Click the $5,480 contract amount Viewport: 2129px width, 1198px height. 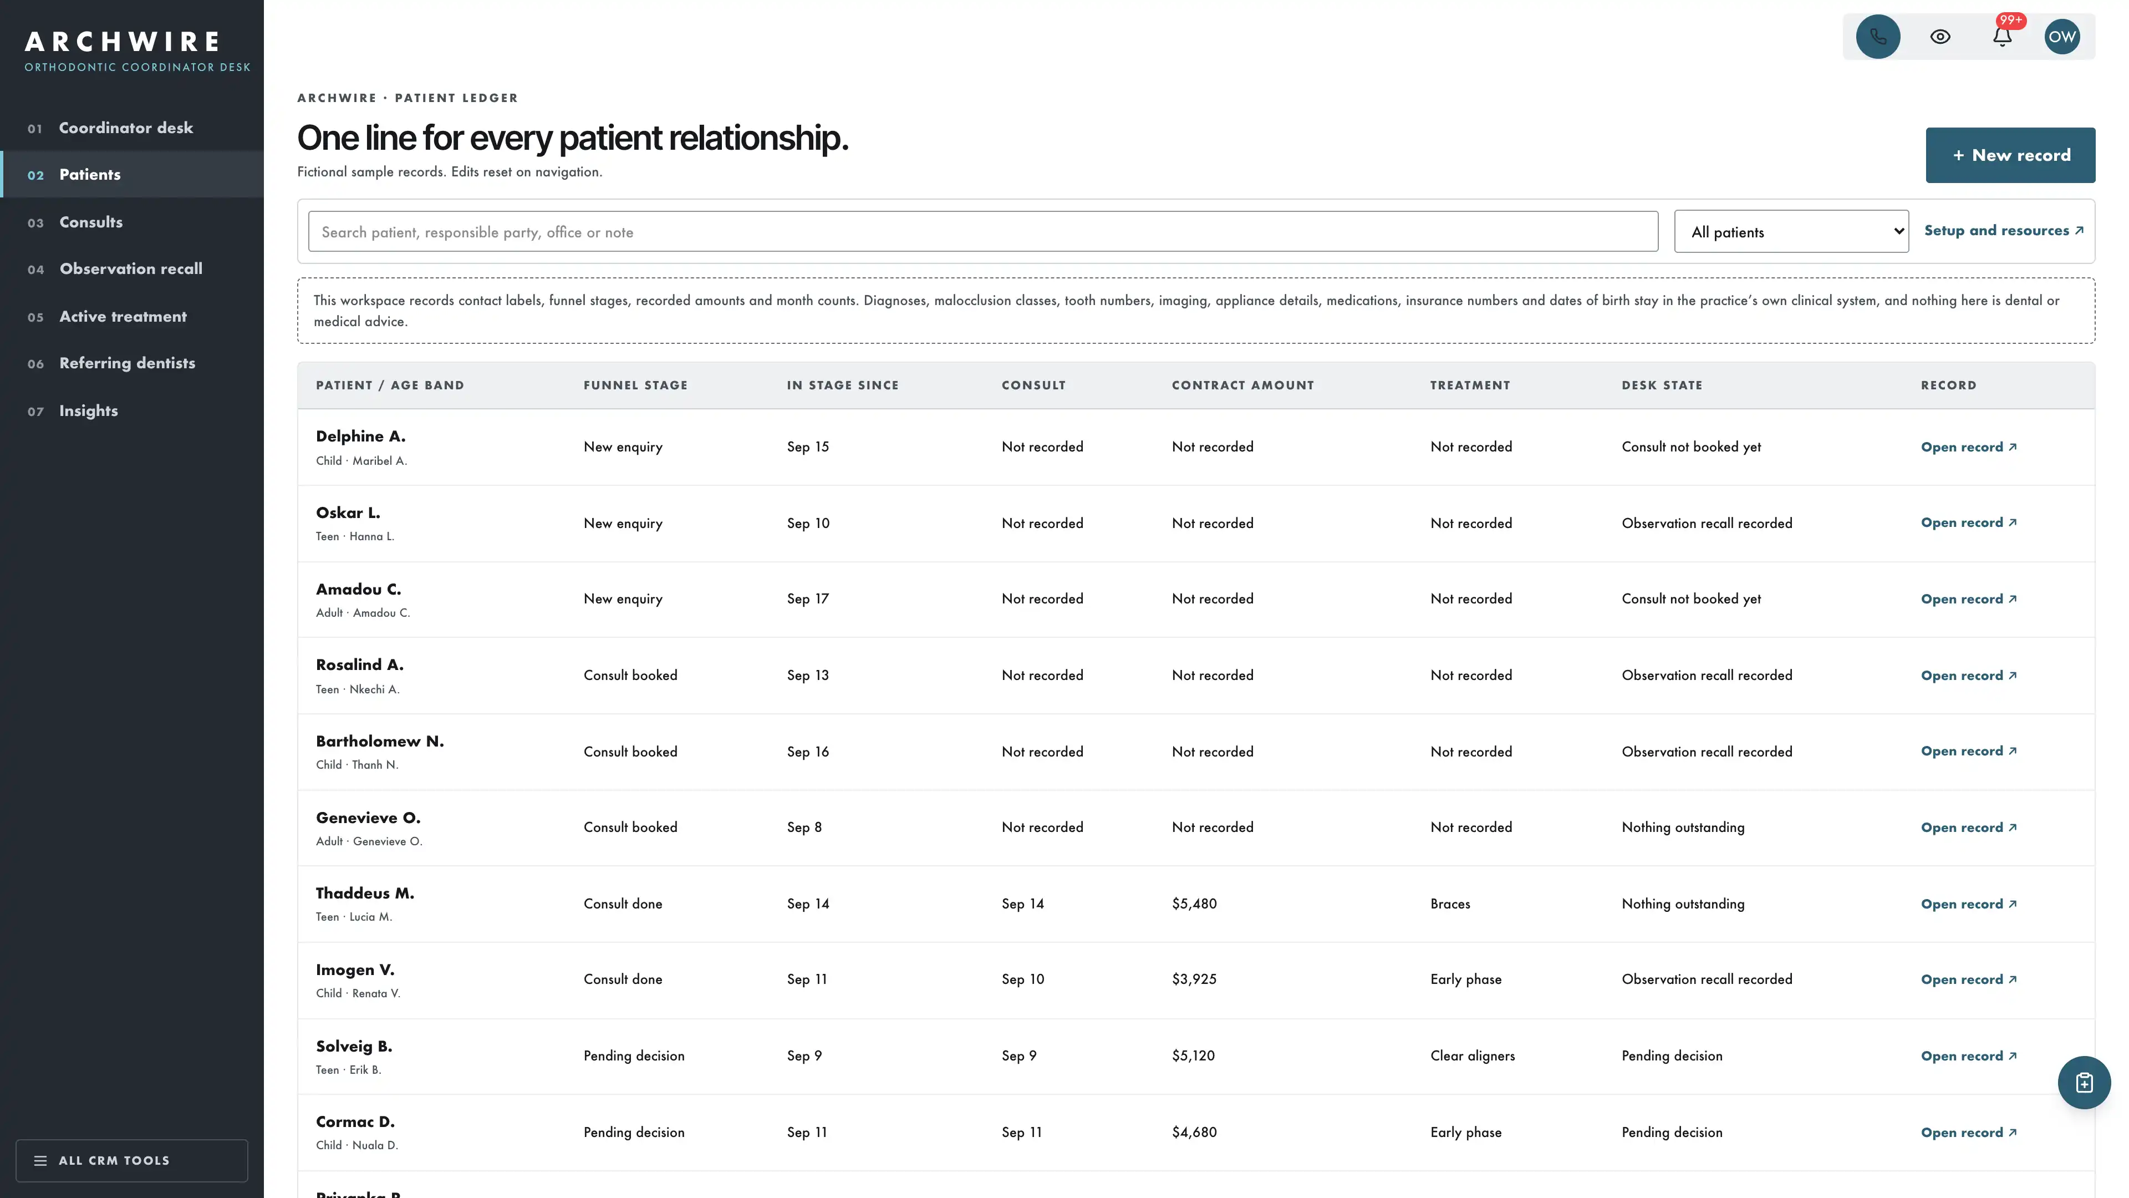[1194, 903]
